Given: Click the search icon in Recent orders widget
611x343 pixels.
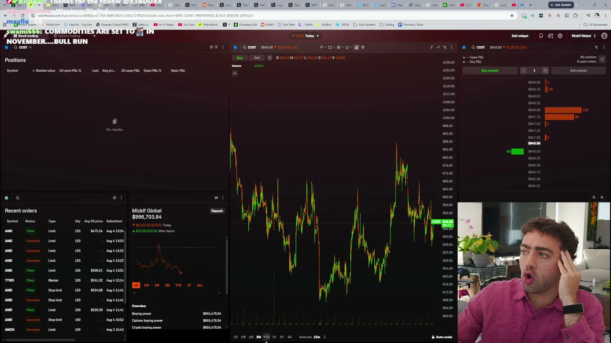Looking at the screenshot, I should click(17, 198).
